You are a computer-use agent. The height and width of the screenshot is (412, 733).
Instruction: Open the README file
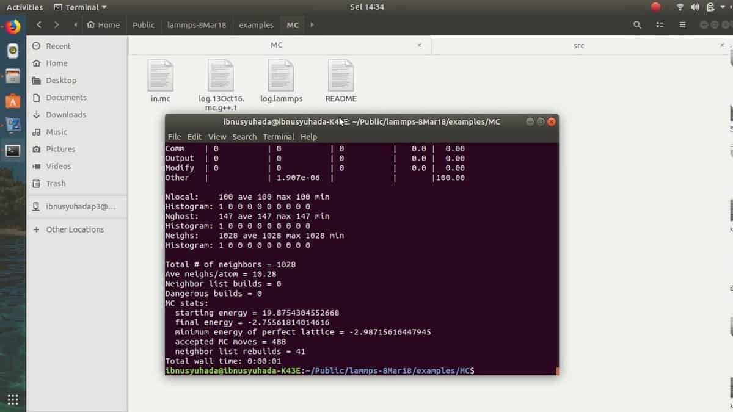[341, 81]
